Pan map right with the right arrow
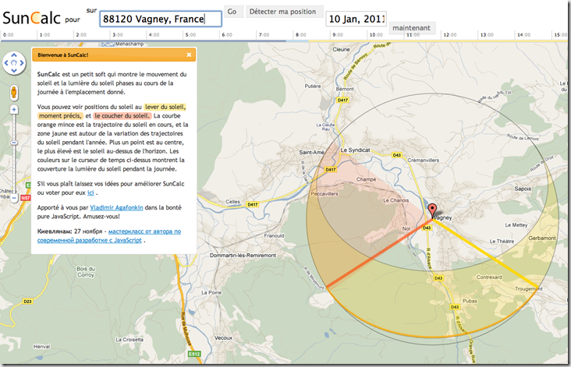 (22, 62)
